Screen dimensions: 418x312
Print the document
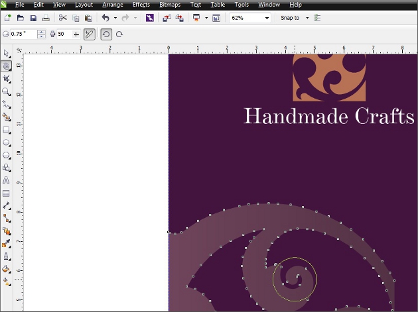(x=46, y=18)
